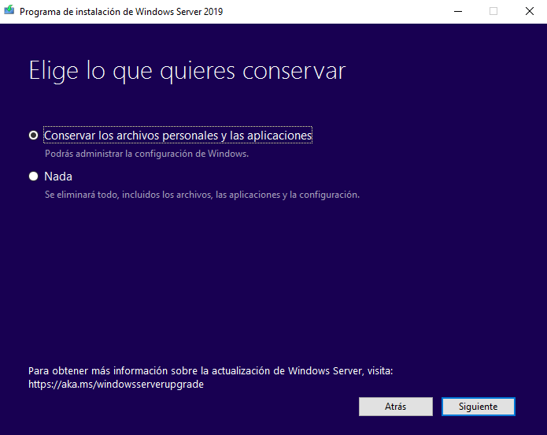Minimize the Windows Server 2019 setup window
Screen dimensions: 547x435
pos(457,12)
